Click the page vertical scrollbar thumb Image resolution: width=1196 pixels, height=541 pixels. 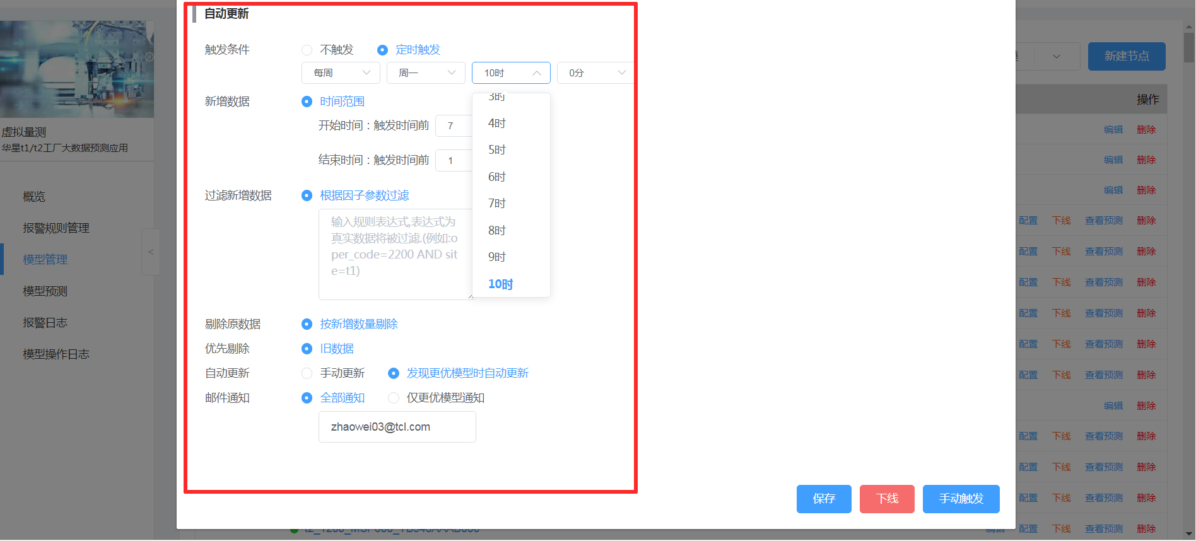click(1189, 47)
